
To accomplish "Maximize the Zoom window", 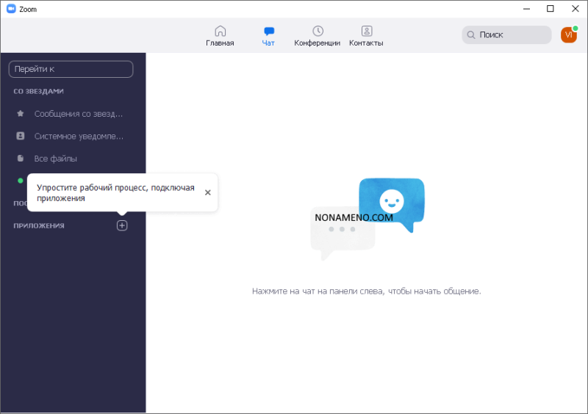I will click(x=551, y=9).
